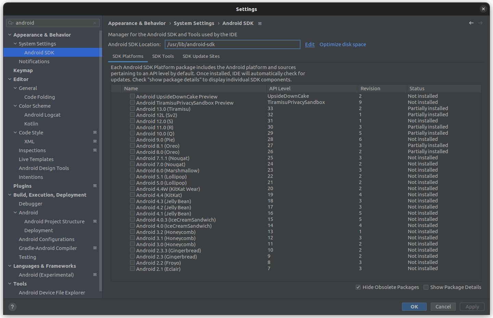Collapse the Editor tree node
This screenshot has height=318, width=493.
click(10, 79)
